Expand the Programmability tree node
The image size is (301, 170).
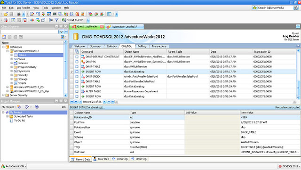(x=12, y=67)
